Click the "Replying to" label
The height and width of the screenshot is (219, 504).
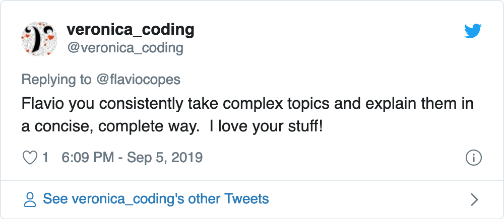pyautogui.click(x=56, y=80)
